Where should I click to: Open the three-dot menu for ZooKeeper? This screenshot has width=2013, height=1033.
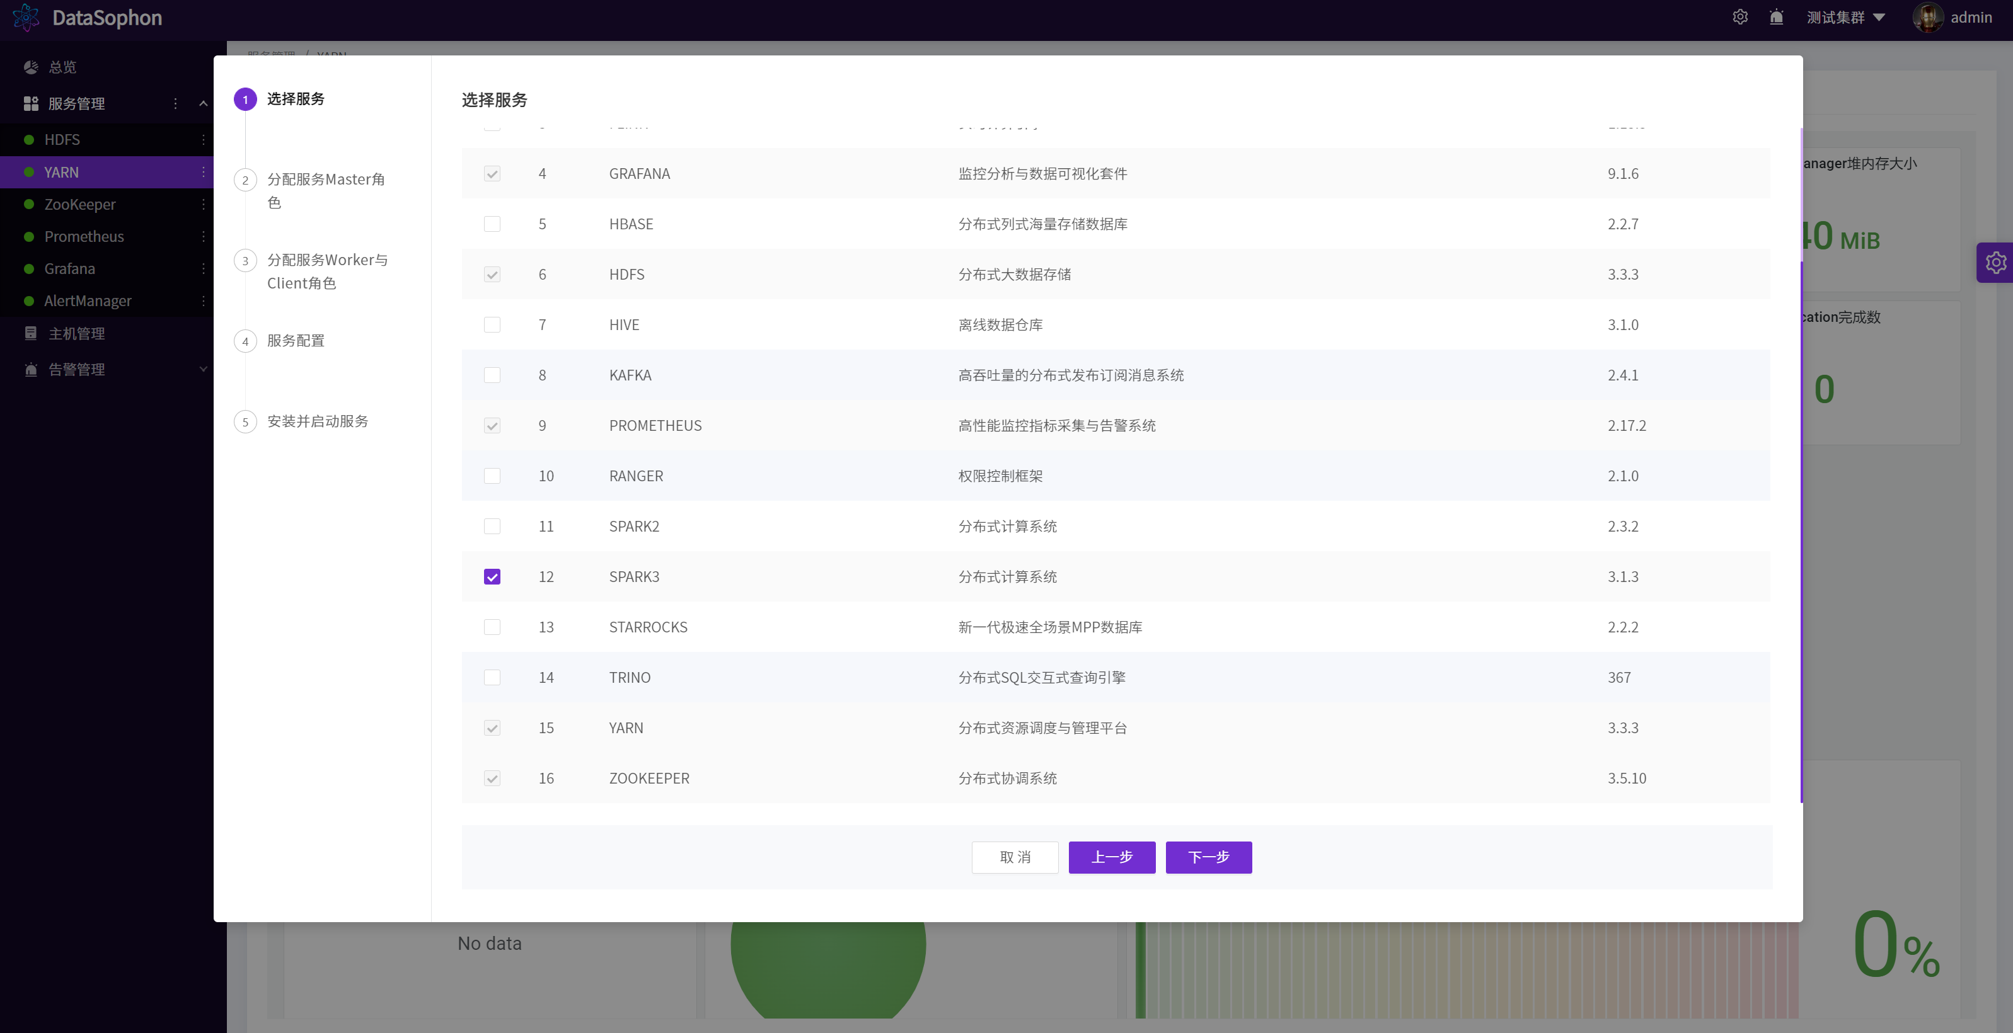coord(203,204)
